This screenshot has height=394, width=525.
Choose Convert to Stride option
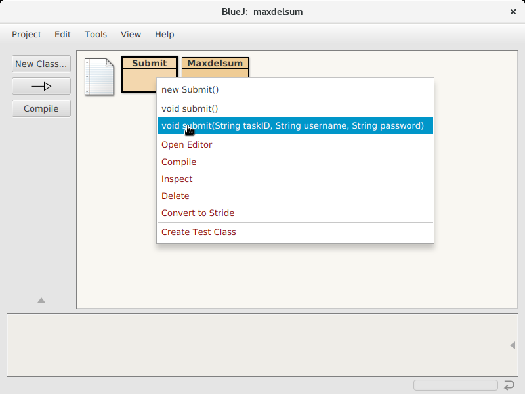tap(295, 213)
